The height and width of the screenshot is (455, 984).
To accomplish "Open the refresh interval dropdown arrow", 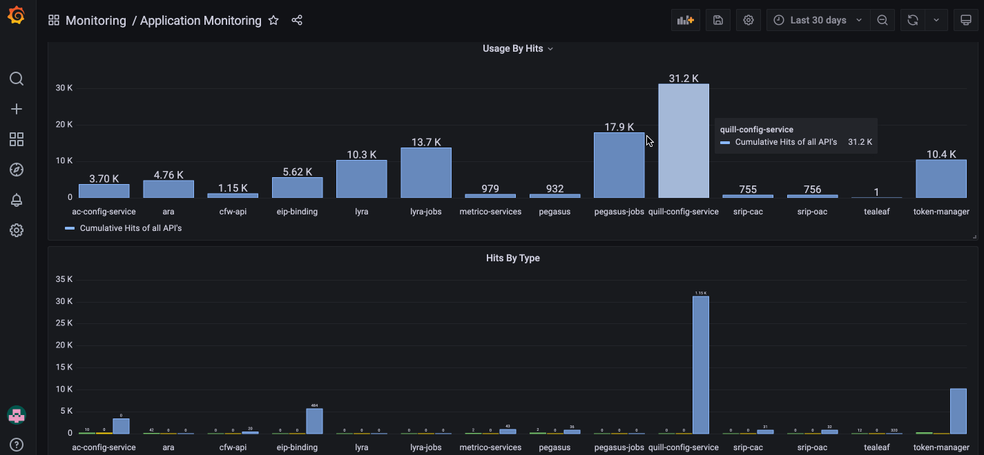I will point(937,19).
